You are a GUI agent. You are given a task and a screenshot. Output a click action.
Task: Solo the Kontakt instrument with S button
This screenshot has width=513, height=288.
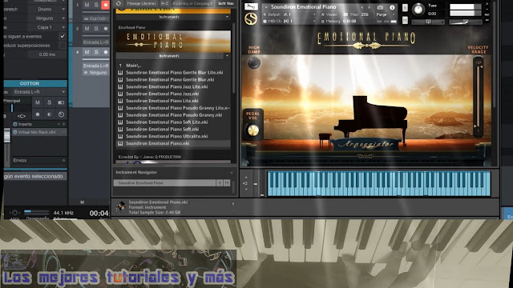405,8
